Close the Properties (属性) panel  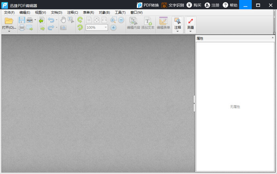[273, 38]
